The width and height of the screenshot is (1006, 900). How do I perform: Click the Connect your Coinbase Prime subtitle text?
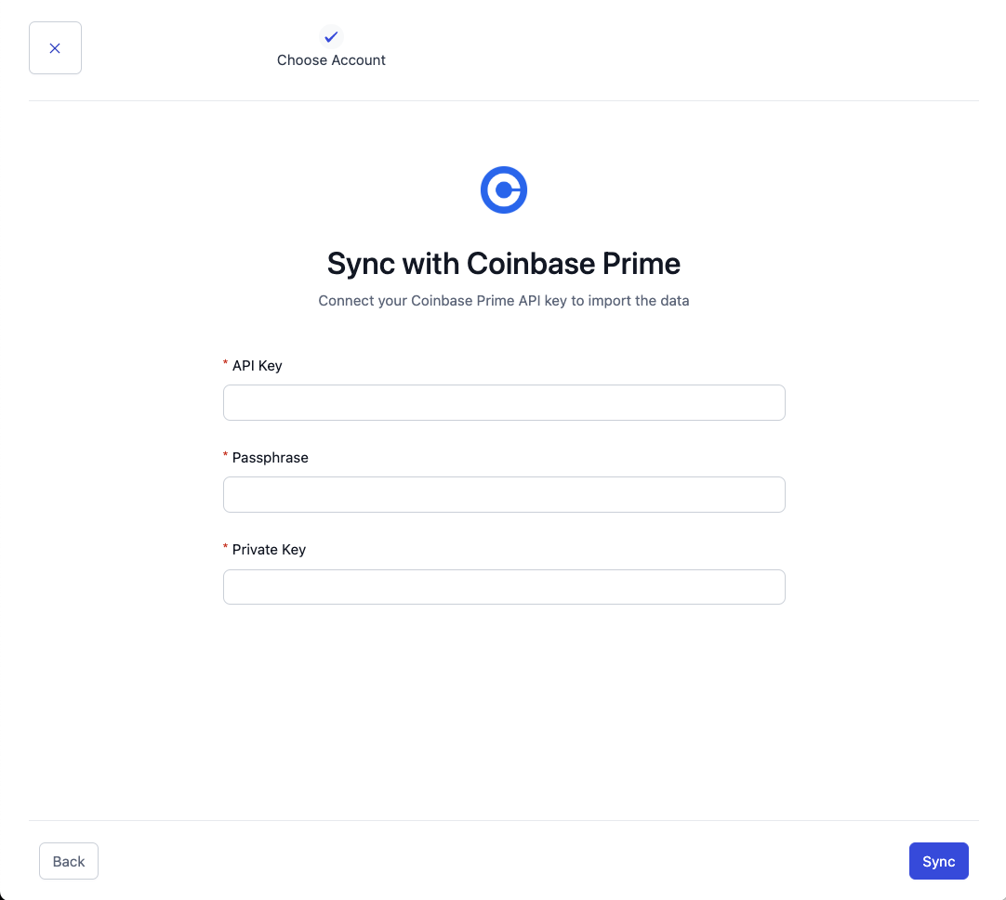point(504,301)
